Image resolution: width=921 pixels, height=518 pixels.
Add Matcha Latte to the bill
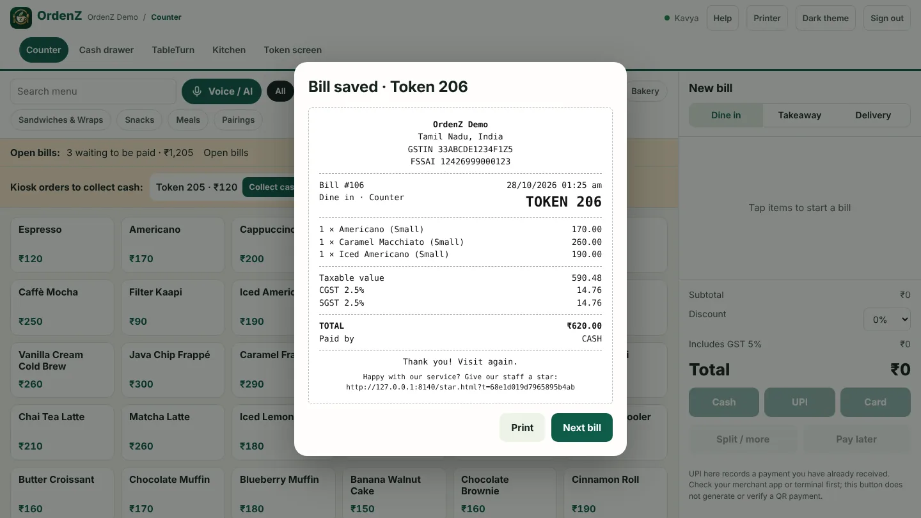point(173,432)
